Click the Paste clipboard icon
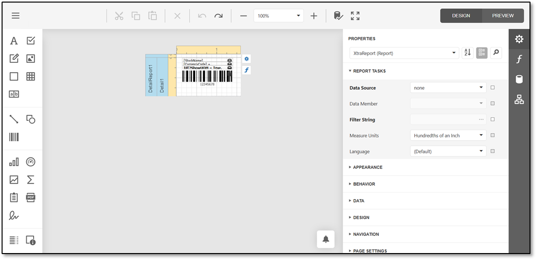Image resolution: width=537 pixels, height=260 pixels. click(x=153, y=16)
